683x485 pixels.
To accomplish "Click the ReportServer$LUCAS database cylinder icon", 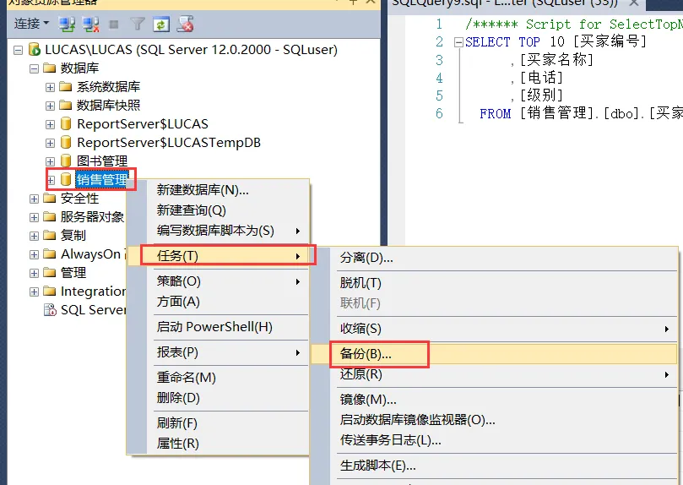I will click(x=66, y=123).
